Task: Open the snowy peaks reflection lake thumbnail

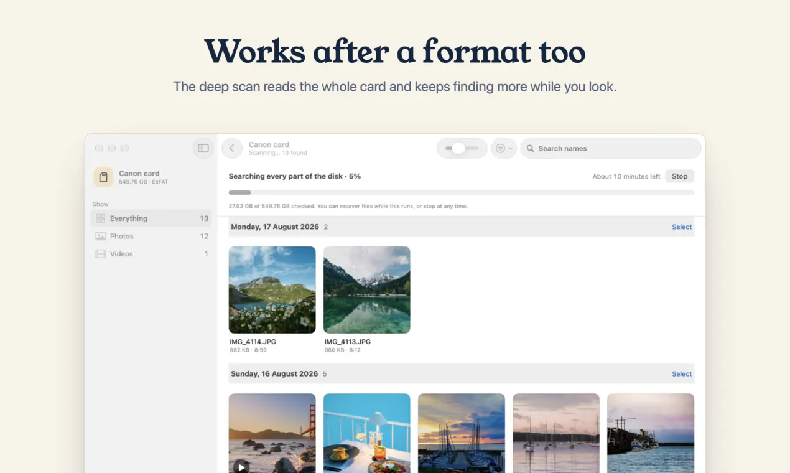Action: pyautogui.click(x=367, y=290)
